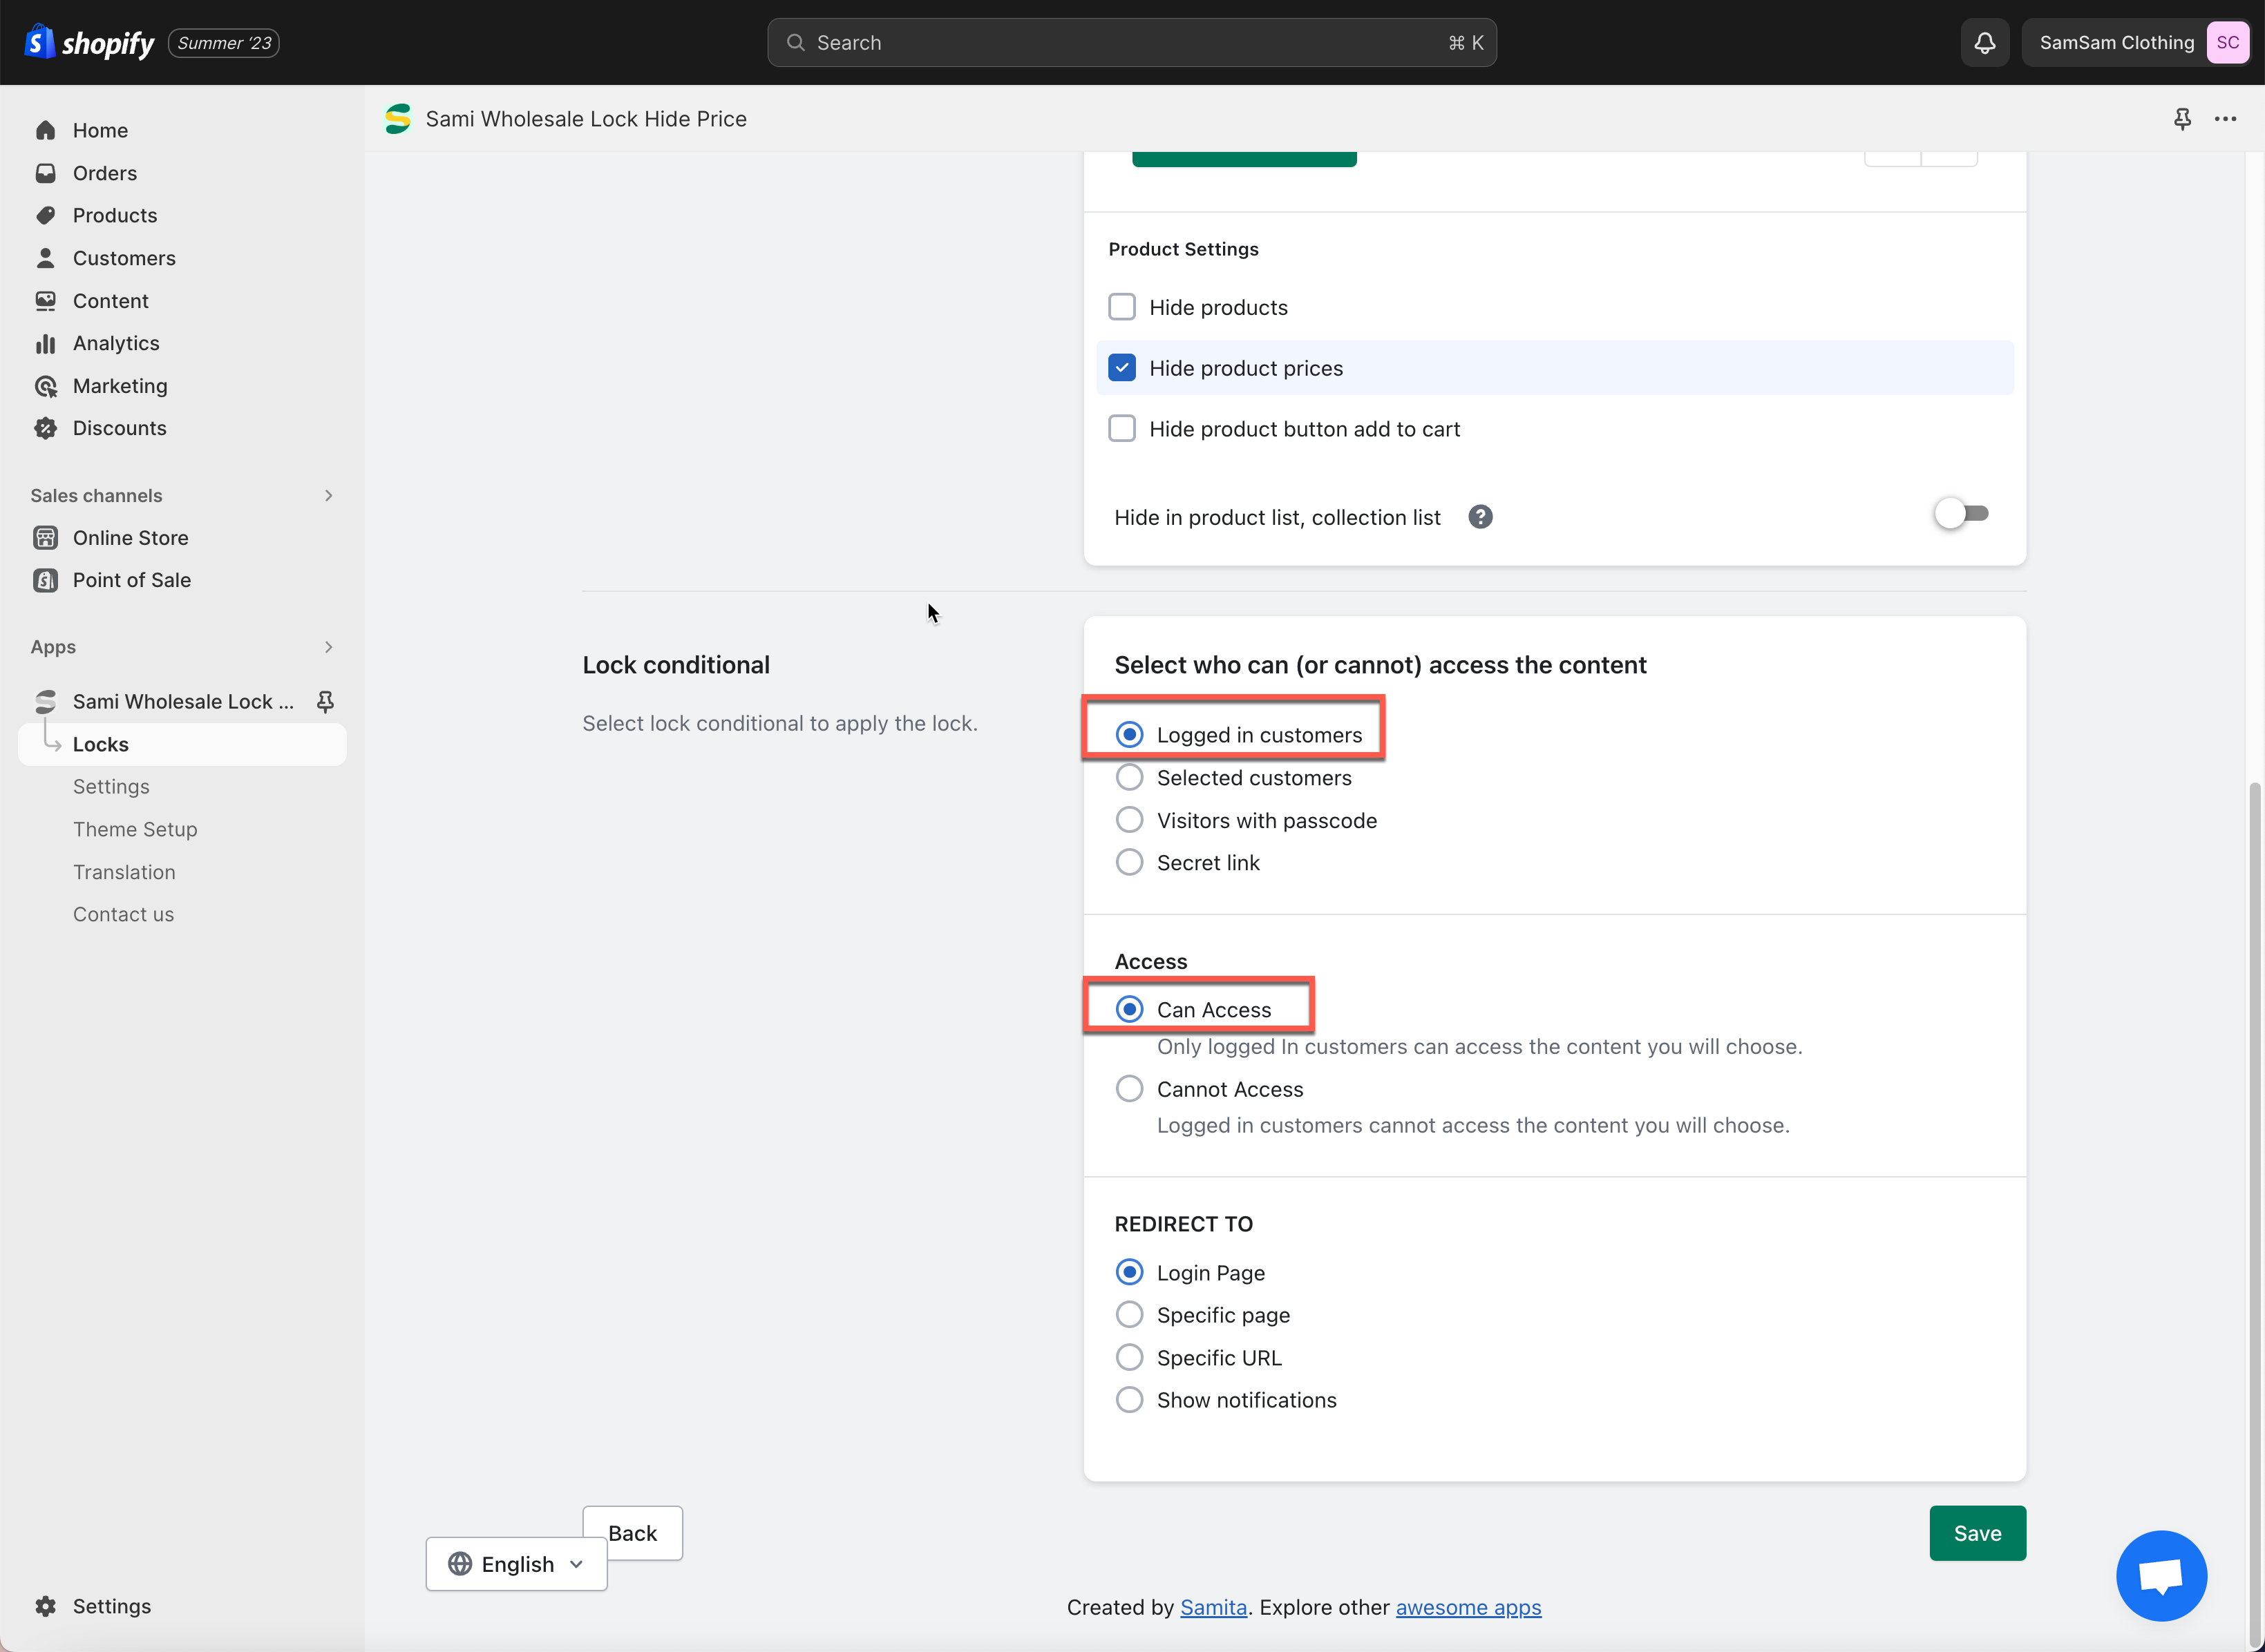Toggle Hide in product list switch
Image resolution: width=2265 pixels, height=1652 pixels.
tap(1961, 514)
